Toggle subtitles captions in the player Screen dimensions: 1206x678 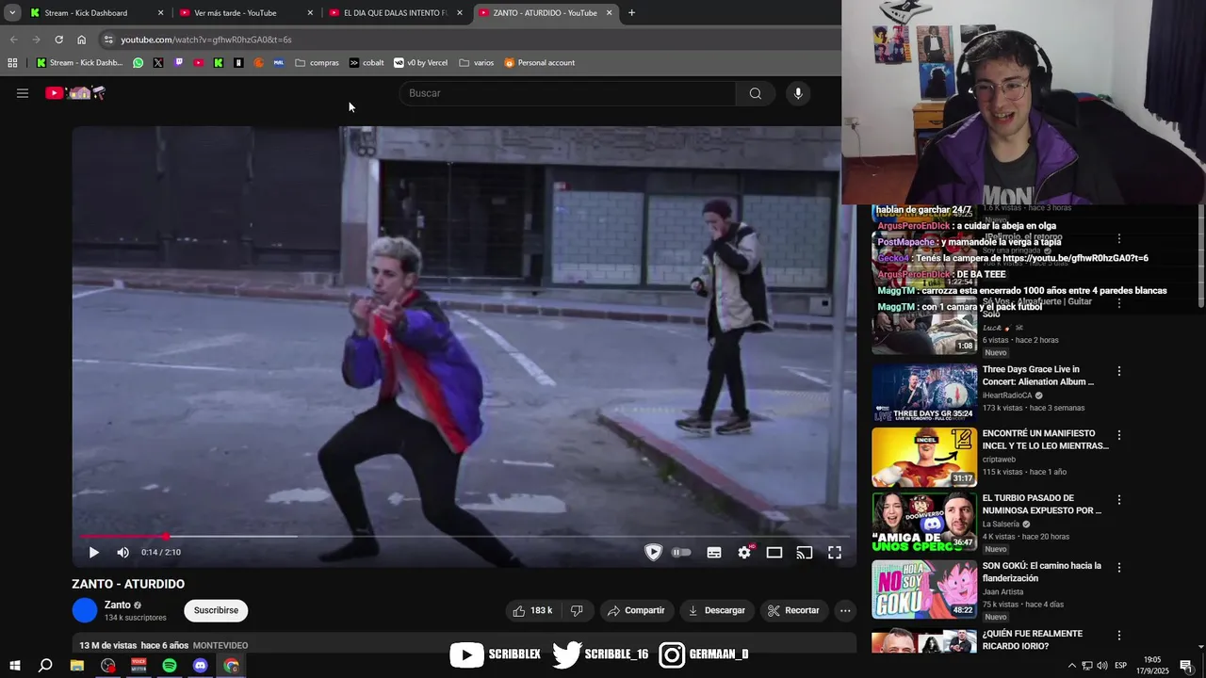tap(714, 553)
